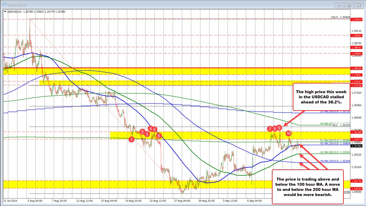Click the chart window icon in the title bar
Viewport: 366px width, 206px height.
pyautogui.click(x=5, y=5)
